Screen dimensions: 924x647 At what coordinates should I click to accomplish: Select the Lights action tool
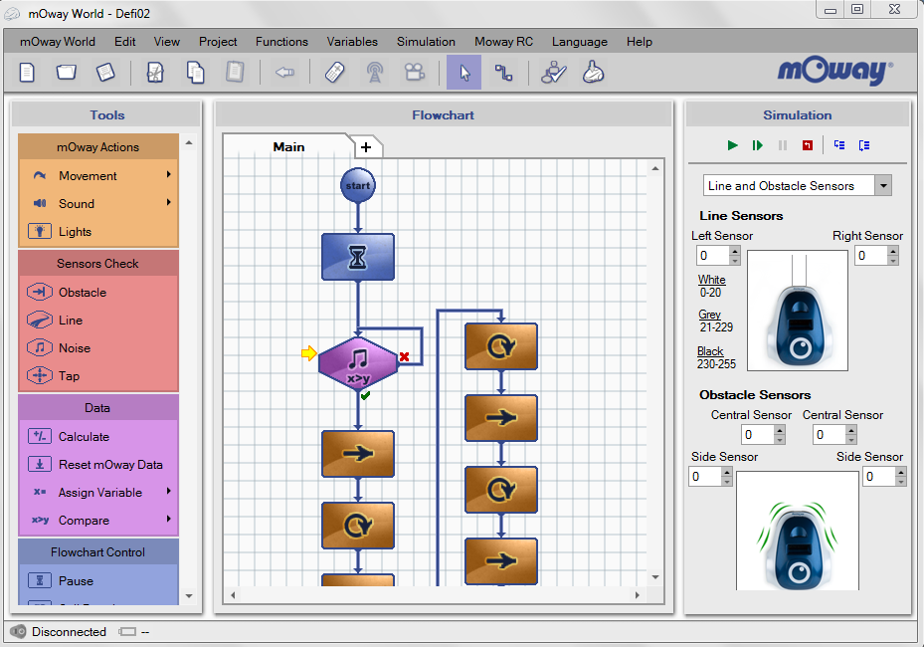[75, 232]
